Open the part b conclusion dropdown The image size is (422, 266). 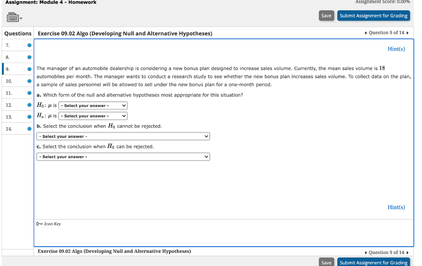123,136
